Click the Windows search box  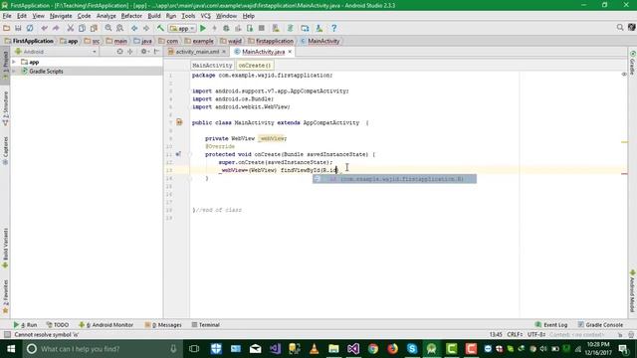(x=103, y=349)
